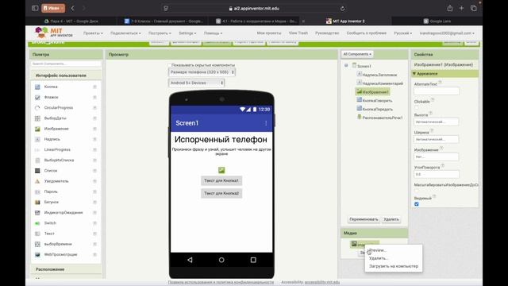
Task: Click the image placeholder icon on phone preview
Action: [x=221, y=170]
